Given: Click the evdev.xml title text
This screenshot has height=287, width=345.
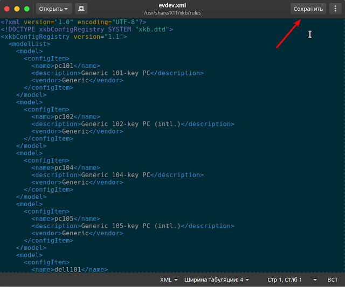Looking at the screenshot, I should point(172,5).
